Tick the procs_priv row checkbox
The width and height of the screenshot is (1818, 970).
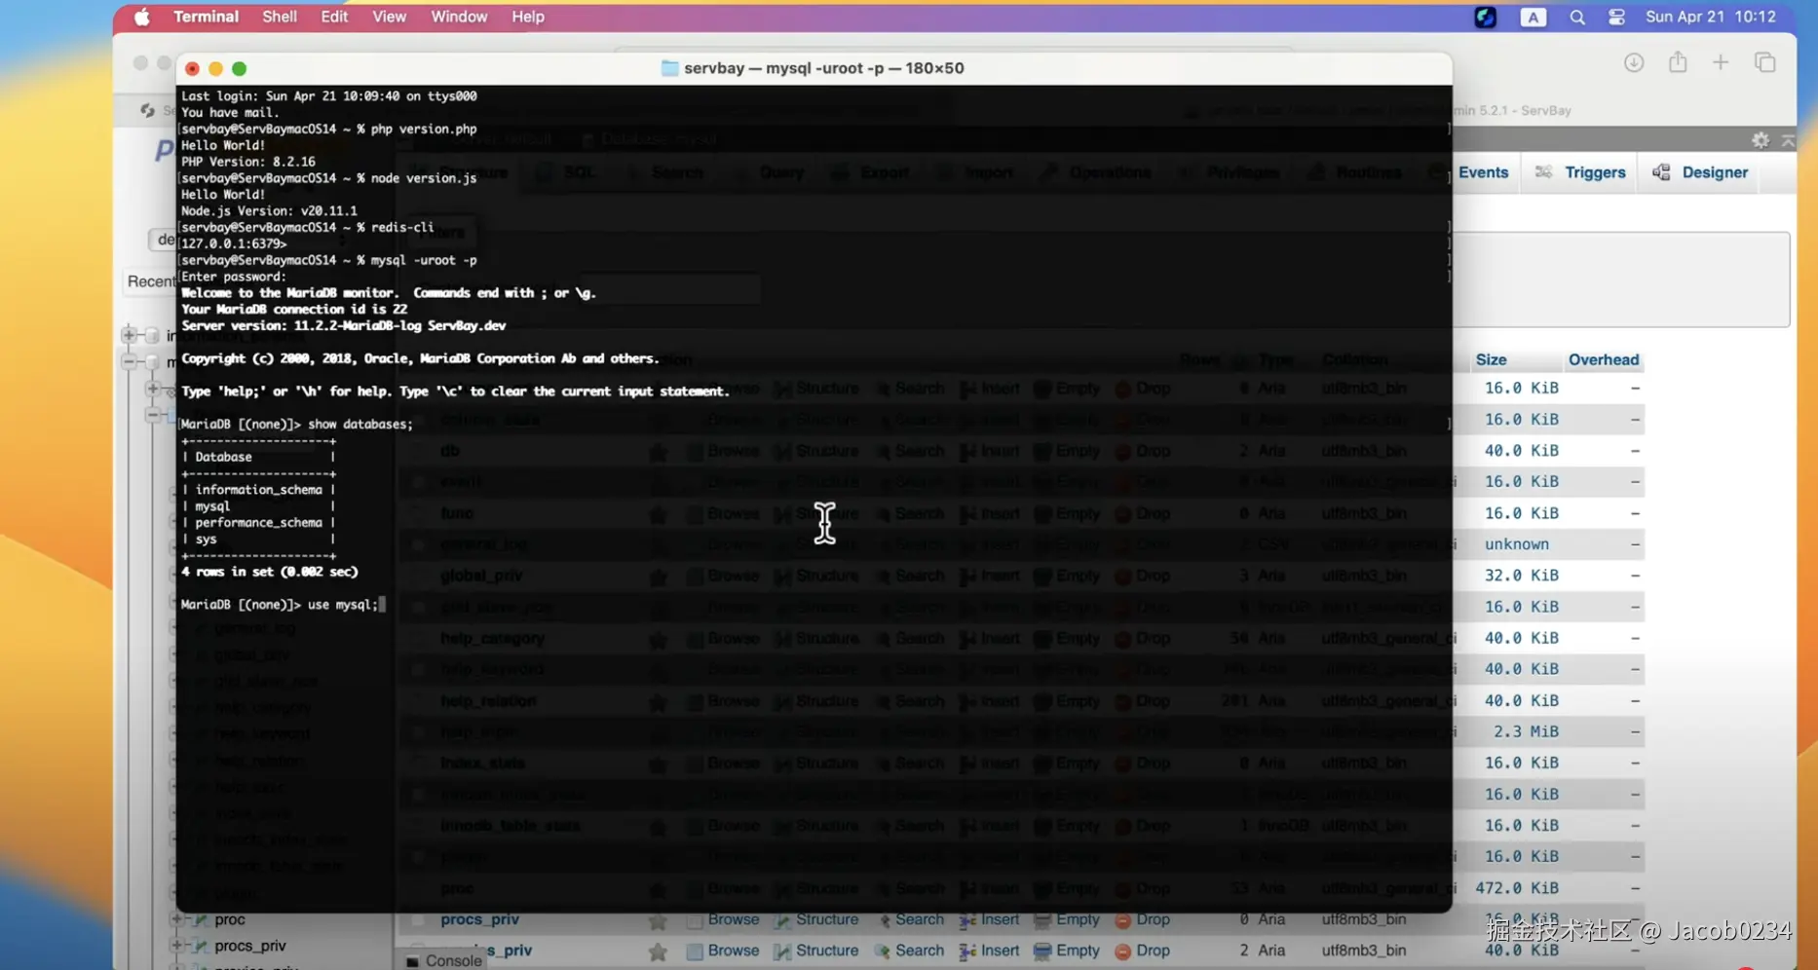[x=418, y=920]
